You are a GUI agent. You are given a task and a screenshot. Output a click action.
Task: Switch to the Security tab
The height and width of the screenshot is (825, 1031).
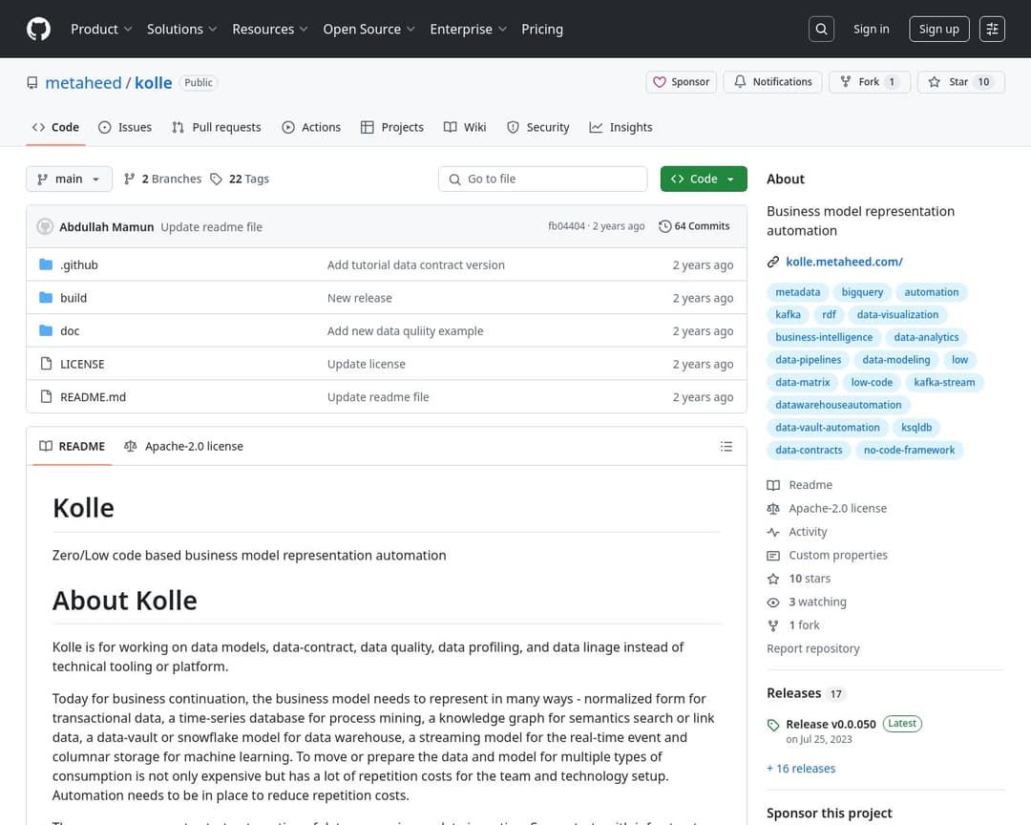pyautogui.click(x=537, y=127)
